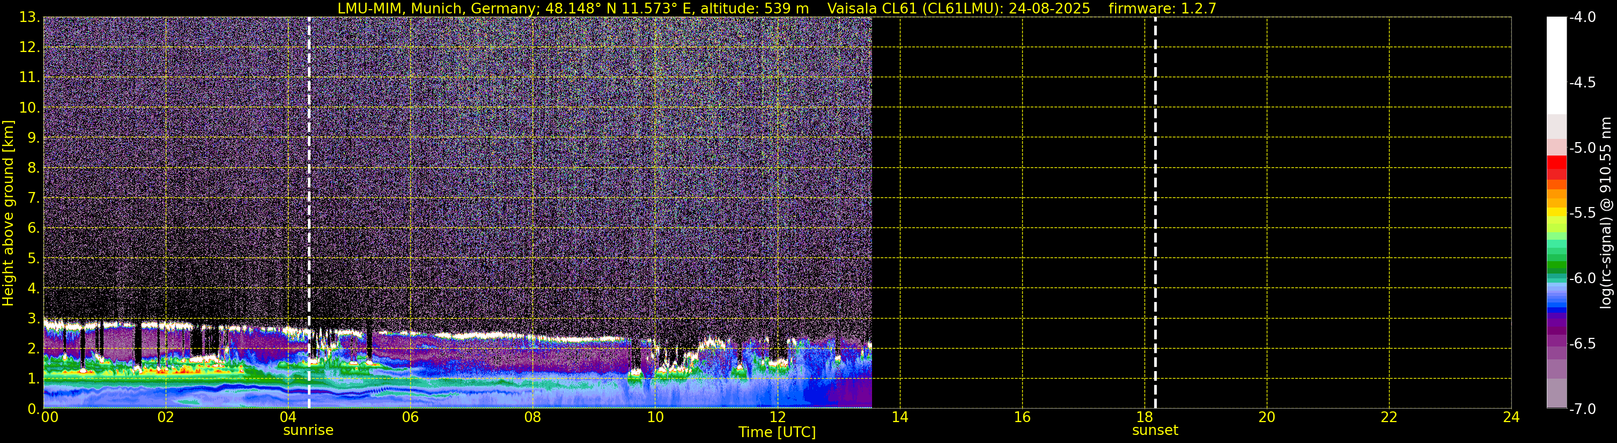1617x443 pixels.
Task: Click the time axis tick label 16
Action: 1022,417
